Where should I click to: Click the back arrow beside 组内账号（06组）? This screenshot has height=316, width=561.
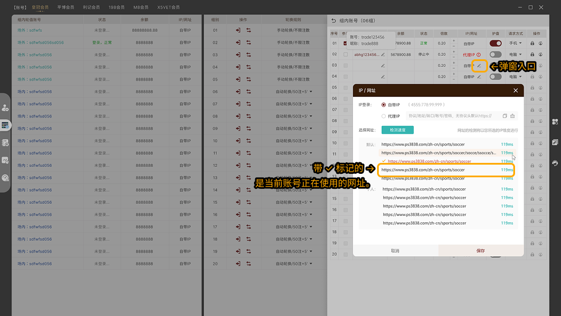pos(333,21)
